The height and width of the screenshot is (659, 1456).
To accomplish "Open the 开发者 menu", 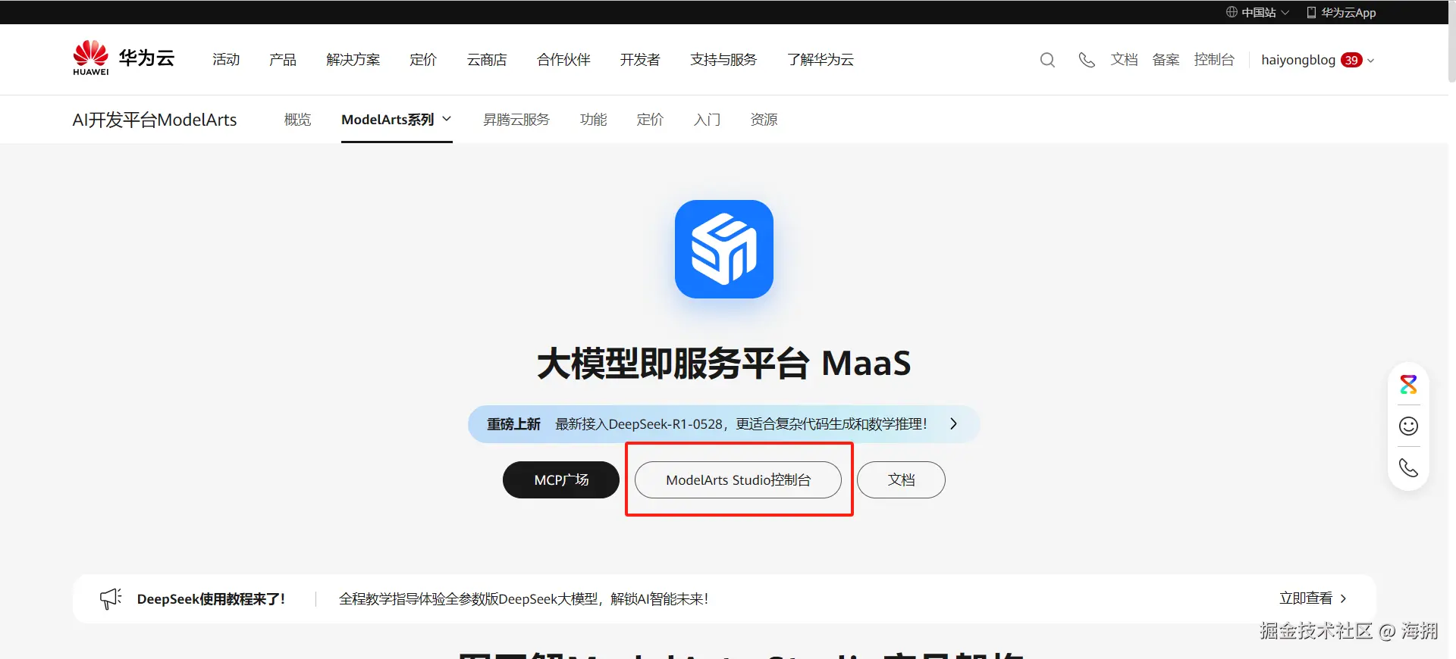I will pyautogui.click(x=640, y=60).
